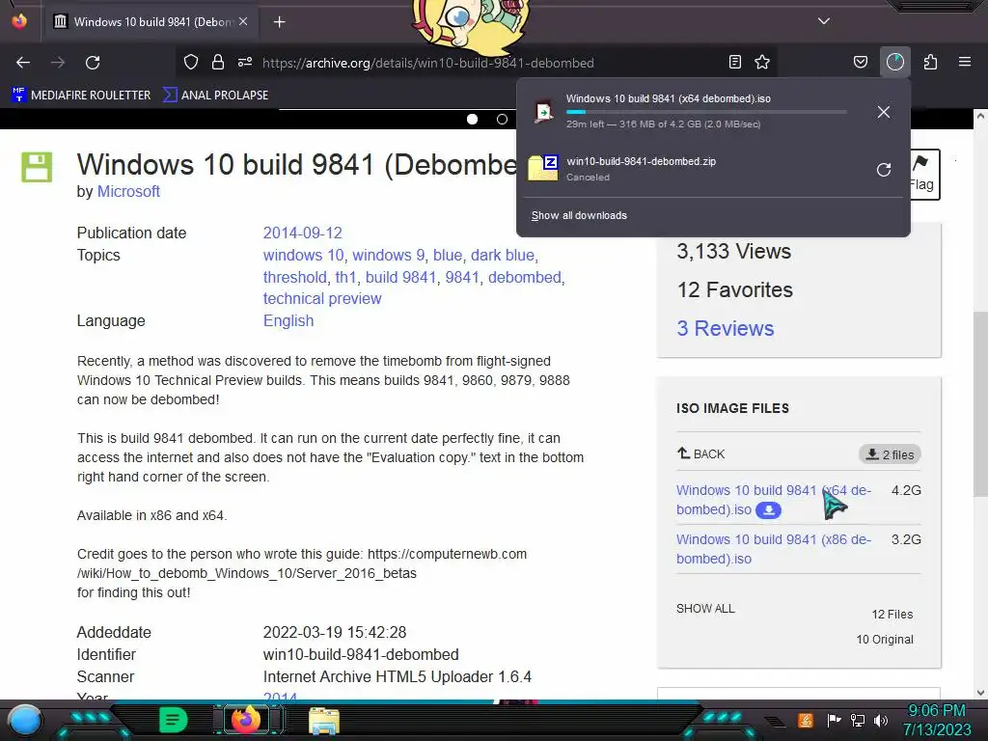The image size is (988, 741).
Task: Open the volume speaker tray icon
Action: pyautogui.click(x=880, y=720)
